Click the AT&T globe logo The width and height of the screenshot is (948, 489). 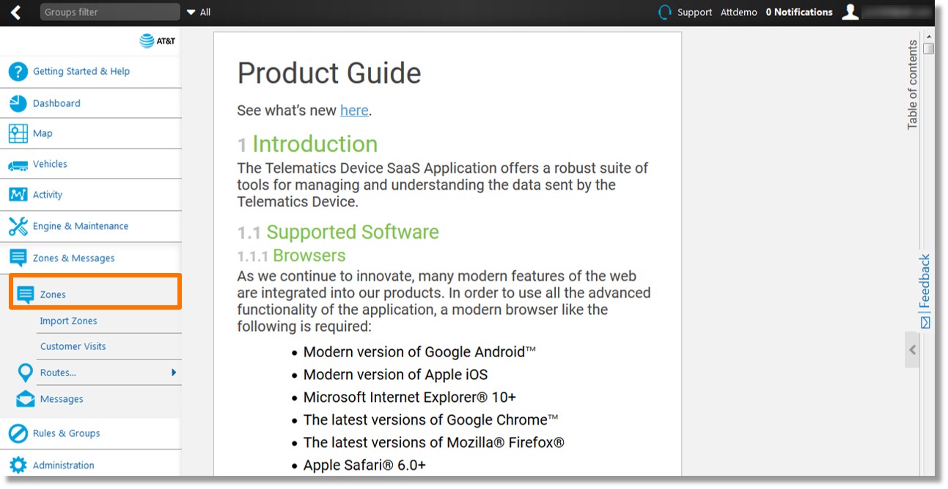(x=147, y=41)
